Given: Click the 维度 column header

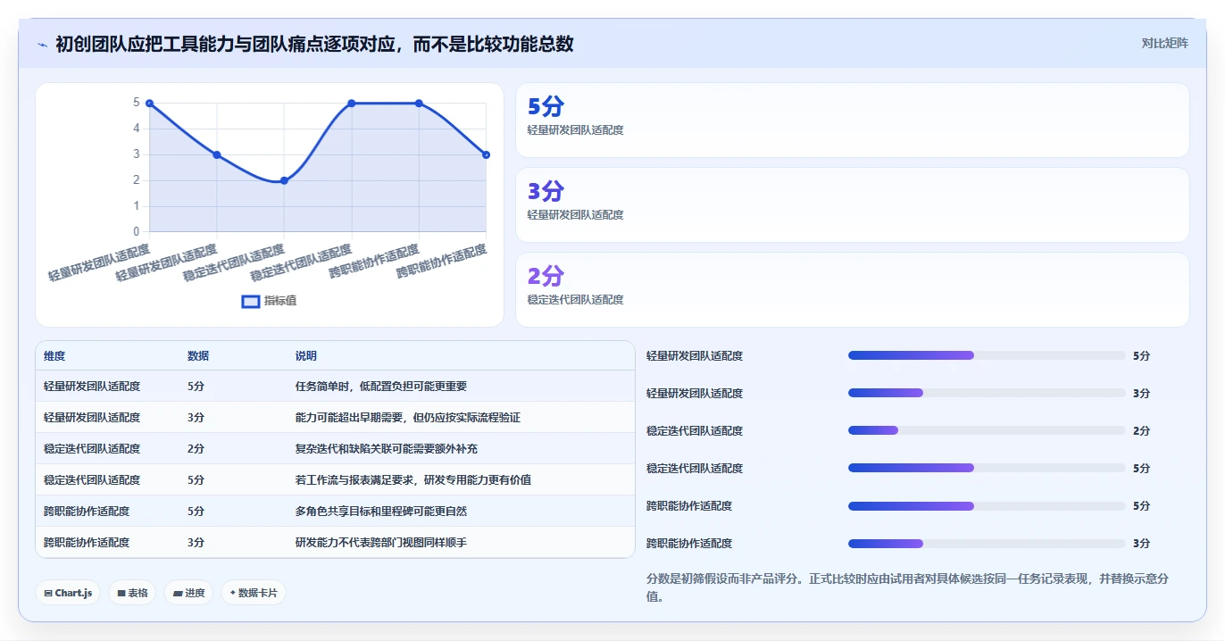Looking at the screenshot, I should 54,356.
